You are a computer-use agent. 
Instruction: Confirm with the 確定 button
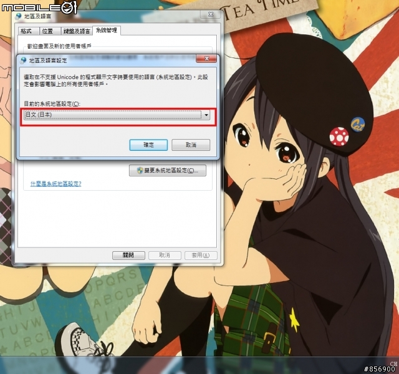148,145
